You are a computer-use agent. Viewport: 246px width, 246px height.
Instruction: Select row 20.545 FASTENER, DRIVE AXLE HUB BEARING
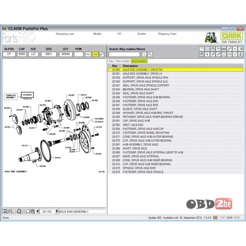point(176,97)
